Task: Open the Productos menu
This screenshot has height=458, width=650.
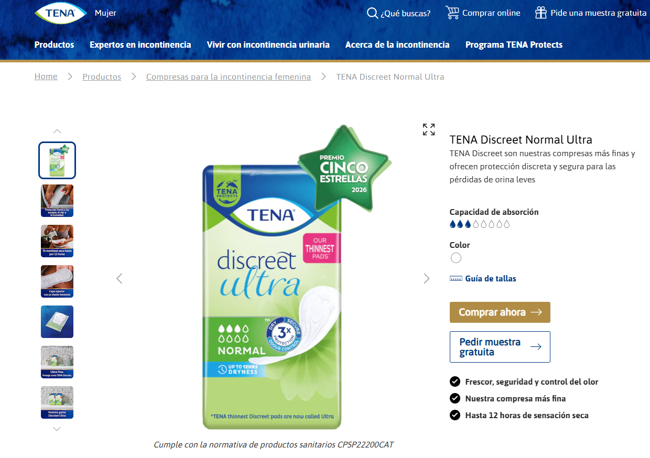Action: coord(55,45)
